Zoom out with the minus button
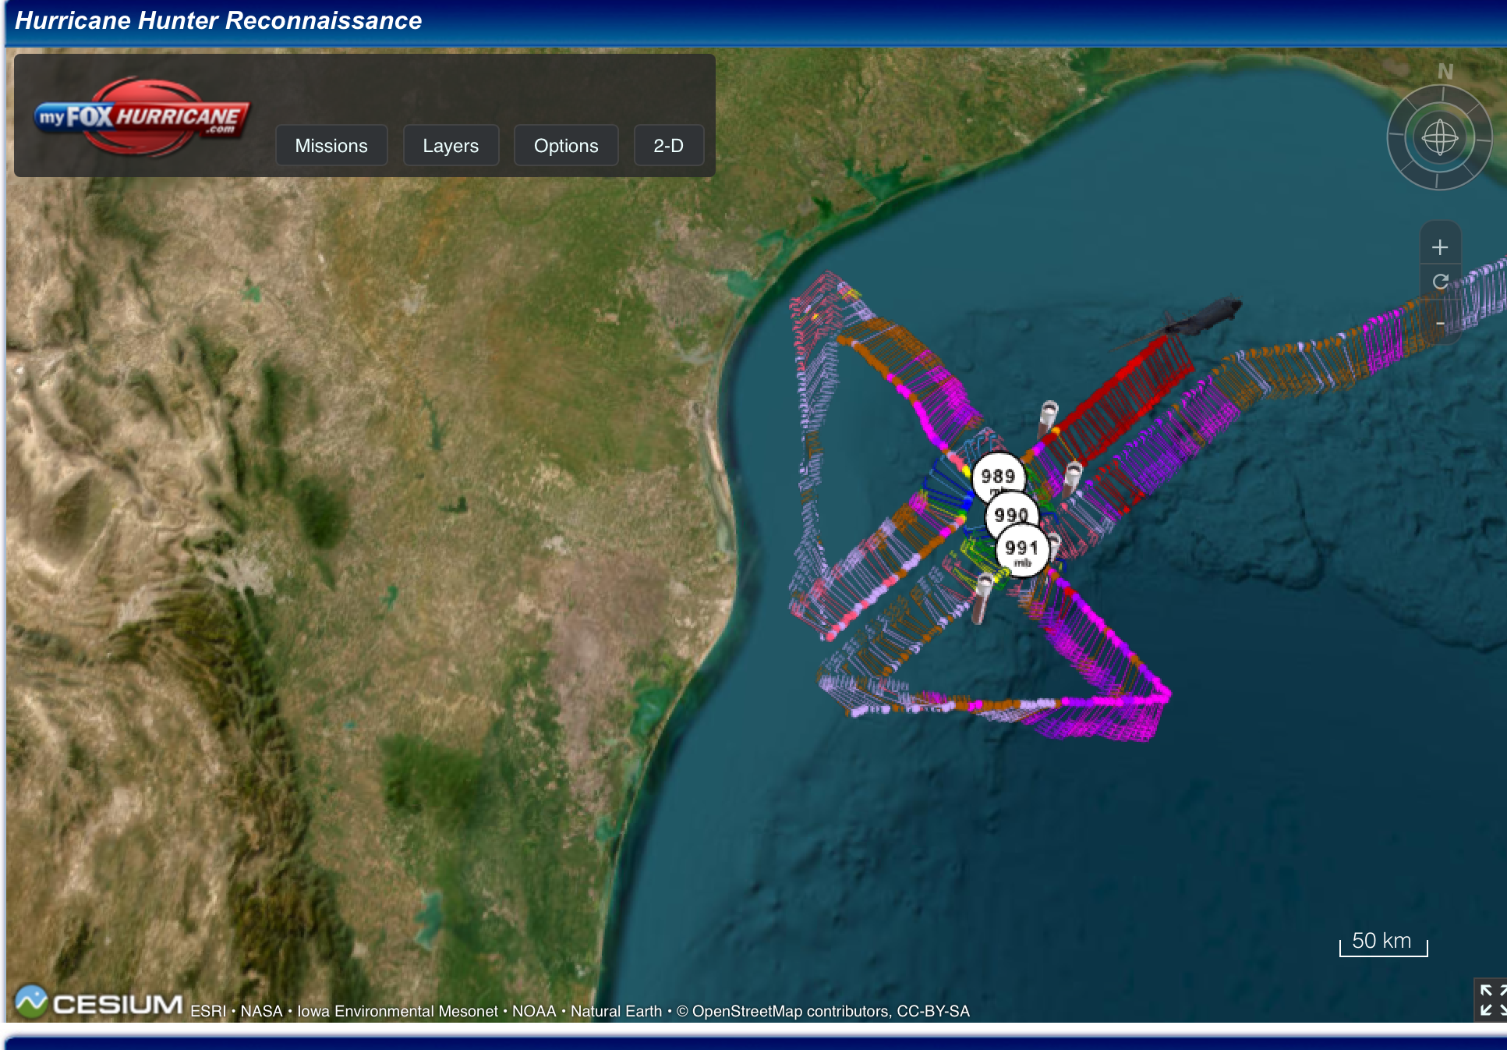 [1439, 322]
